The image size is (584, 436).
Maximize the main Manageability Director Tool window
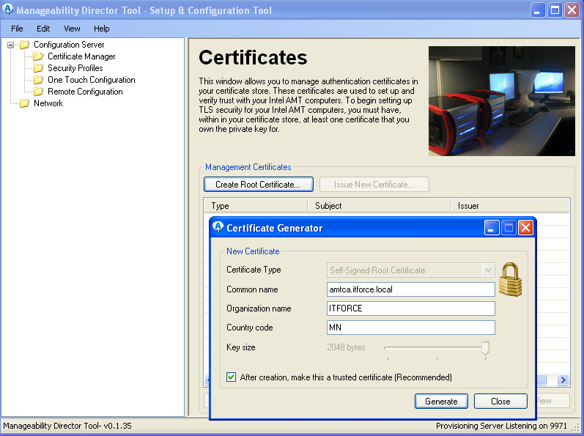555,10
